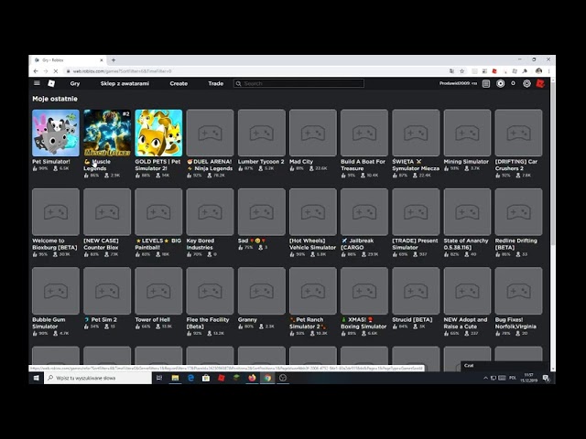The image size is (586, 439).
Task: Click the page vertical scrollbar
Action: 551,183
